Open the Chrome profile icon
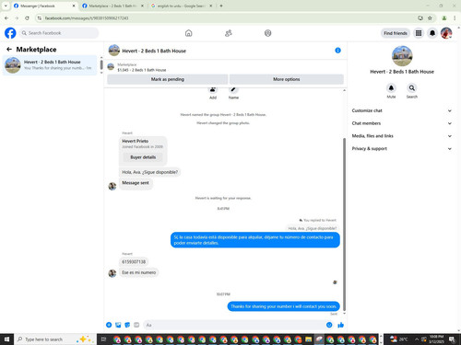Screen dimensions: 461x345 (444, 18)
